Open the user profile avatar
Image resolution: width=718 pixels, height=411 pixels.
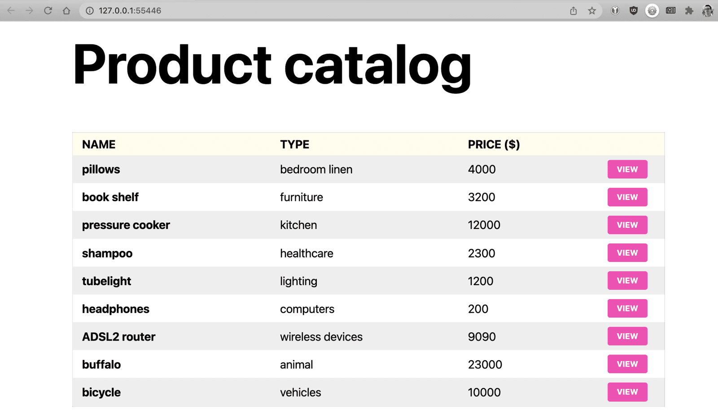pos(708,11)
